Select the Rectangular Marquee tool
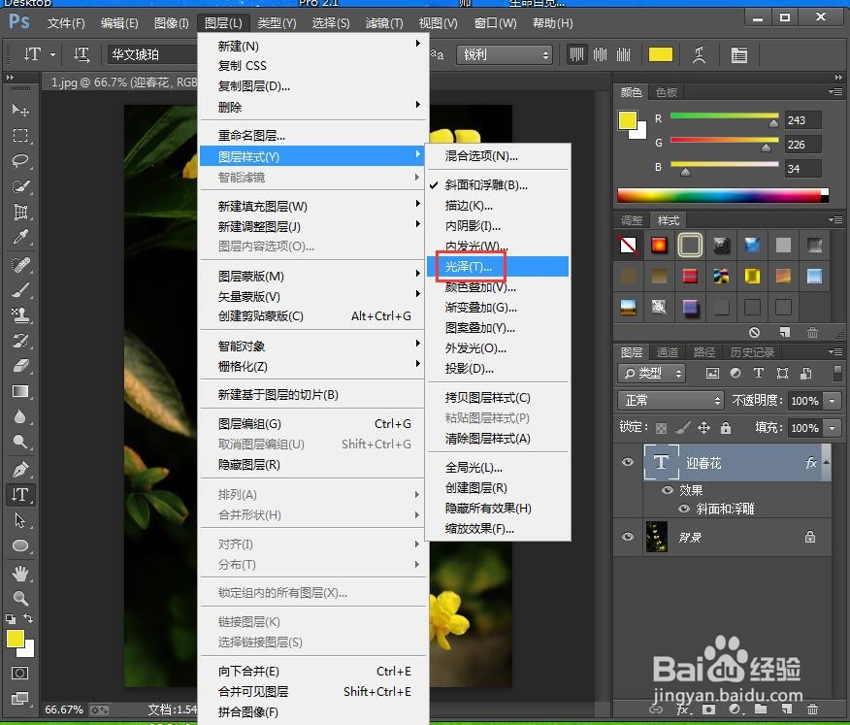This screenshot has height=725, width=850. coord(20,135)
